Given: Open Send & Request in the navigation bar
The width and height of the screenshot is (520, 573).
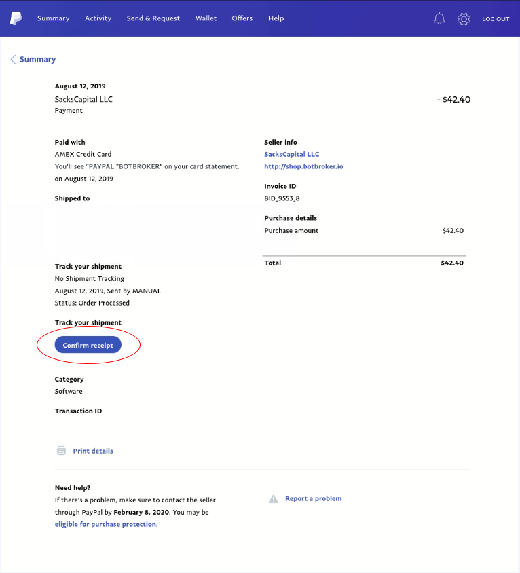Looking at the screenshot, I should pos(153,18).
